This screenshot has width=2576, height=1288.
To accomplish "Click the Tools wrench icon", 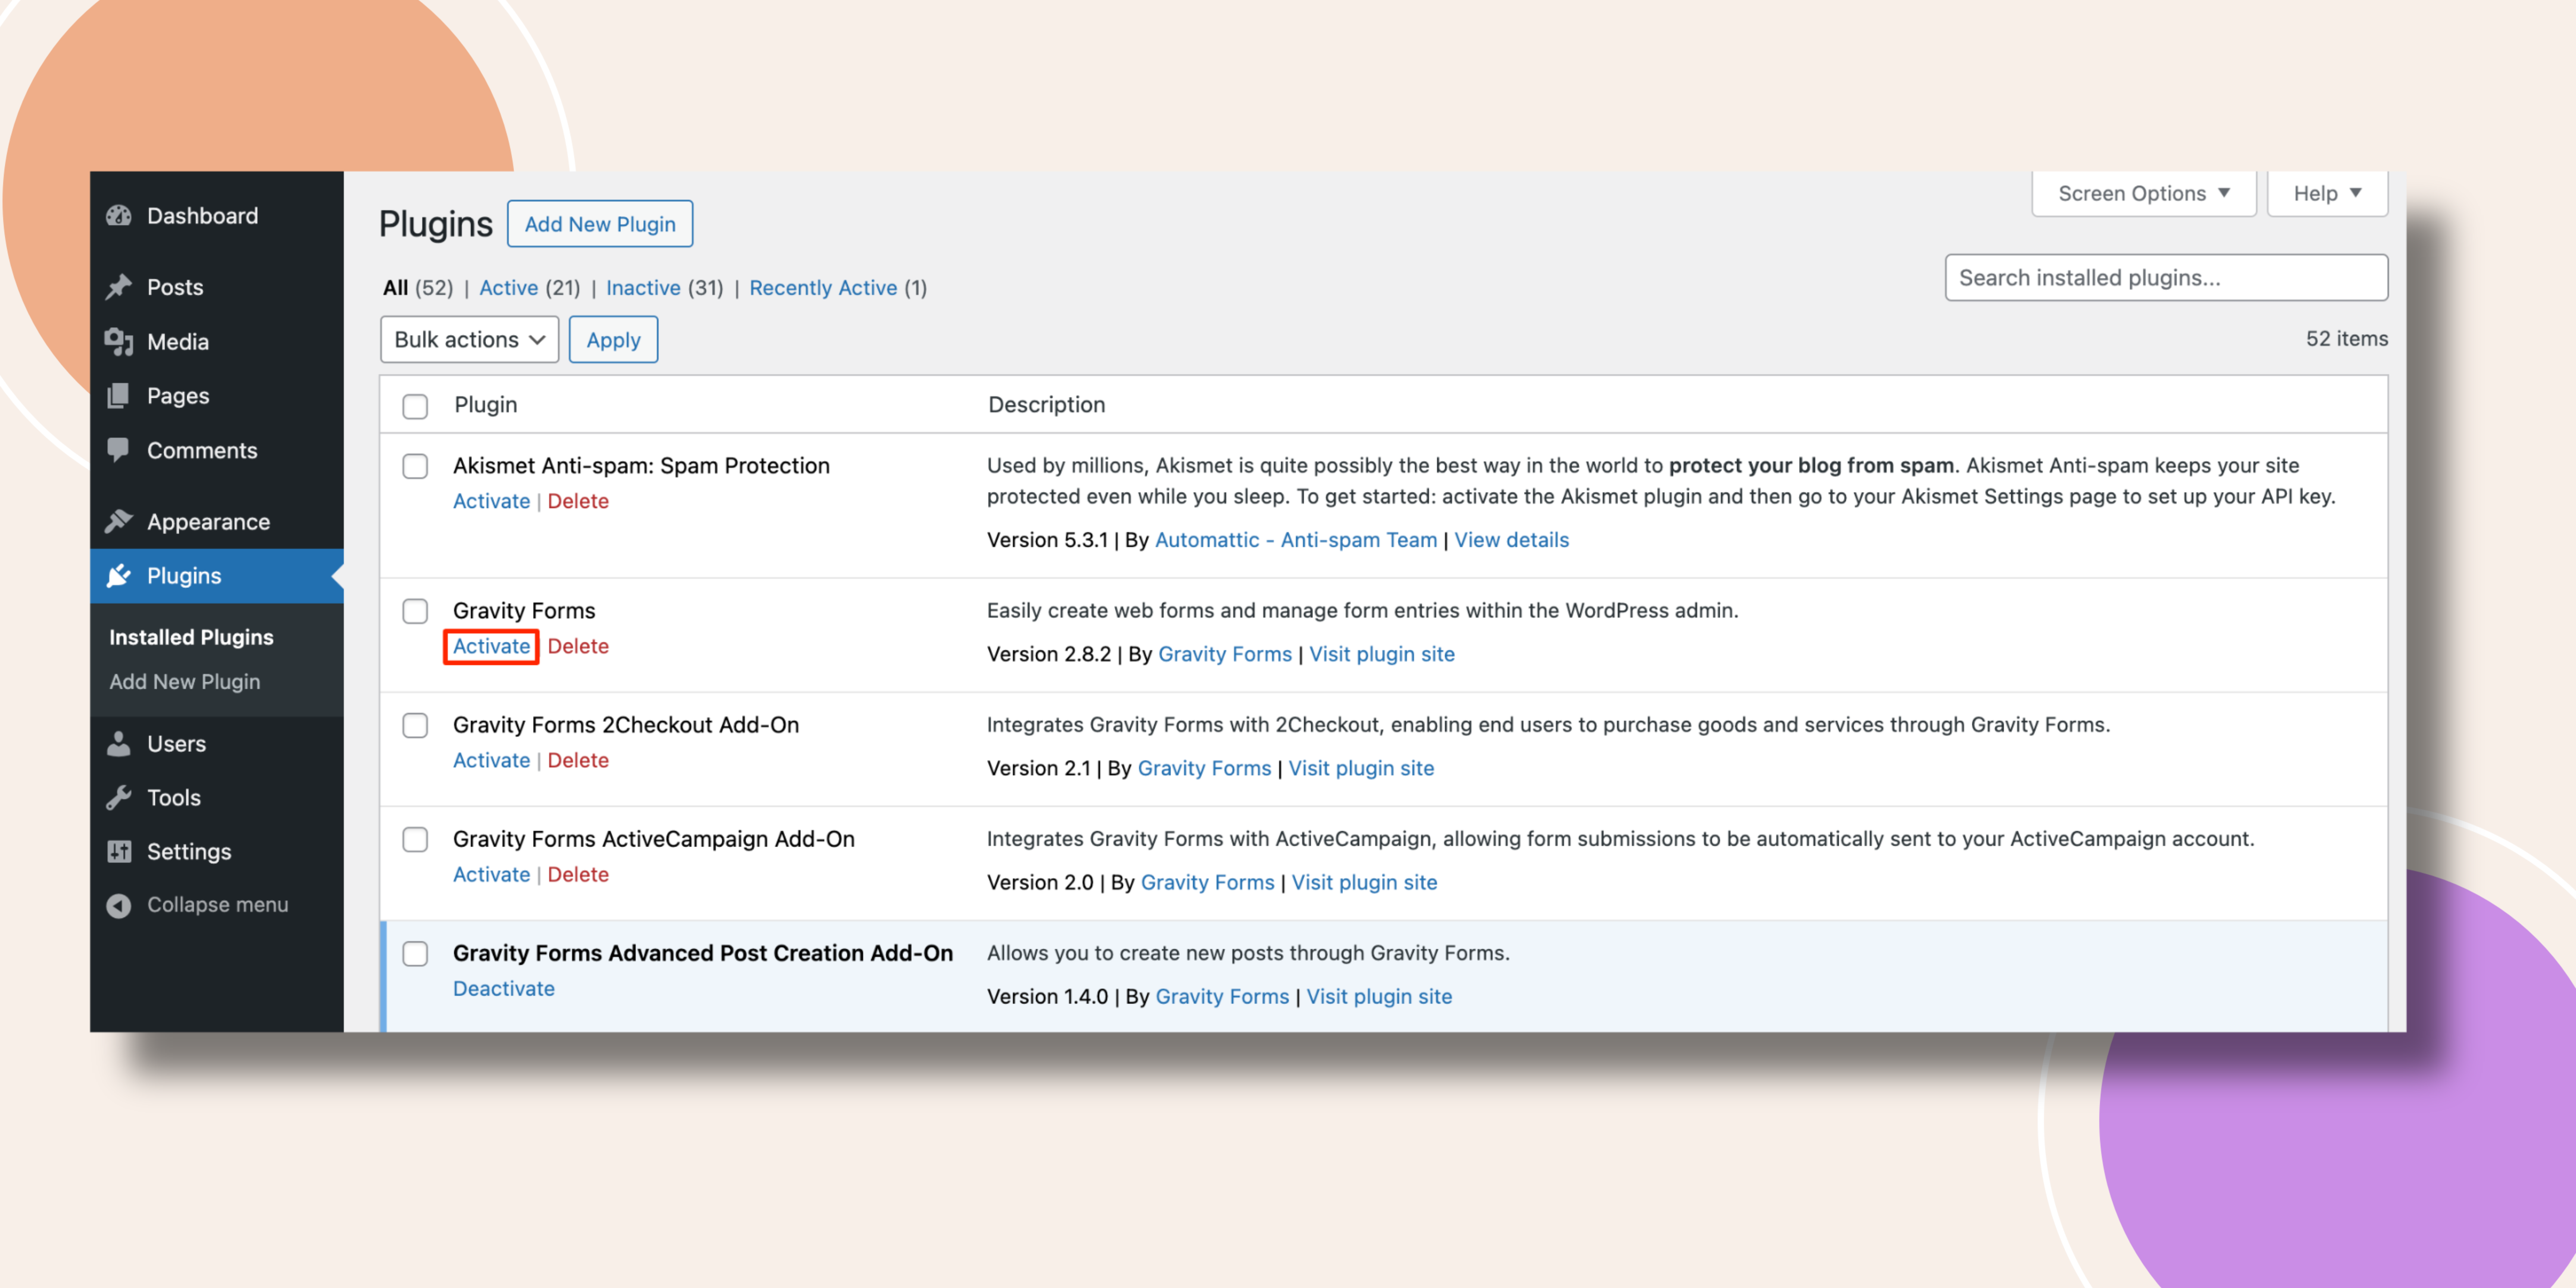I will [x=119, y=797].
